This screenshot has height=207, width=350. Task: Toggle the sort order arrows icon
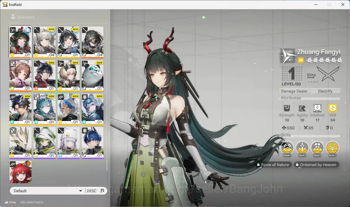click(x=103, y=191)
